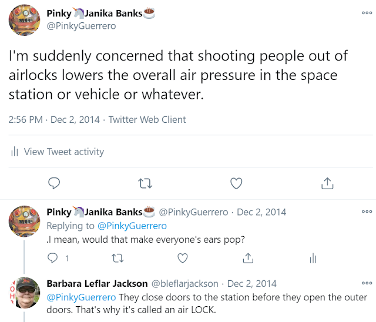Reply to the main airlock tweet
The height and width of the screenshot is (322, 376).
pos(54,183)
